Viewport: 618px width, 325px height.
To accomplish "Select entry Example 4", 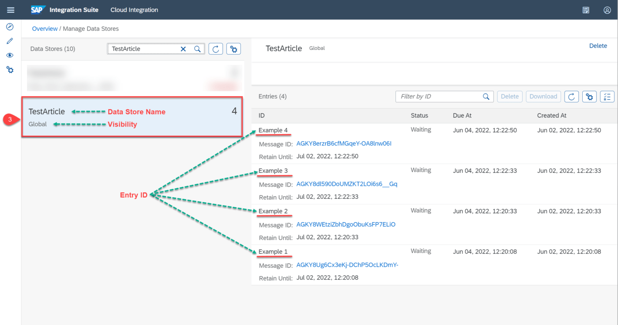I will click(x=273, y=131).
